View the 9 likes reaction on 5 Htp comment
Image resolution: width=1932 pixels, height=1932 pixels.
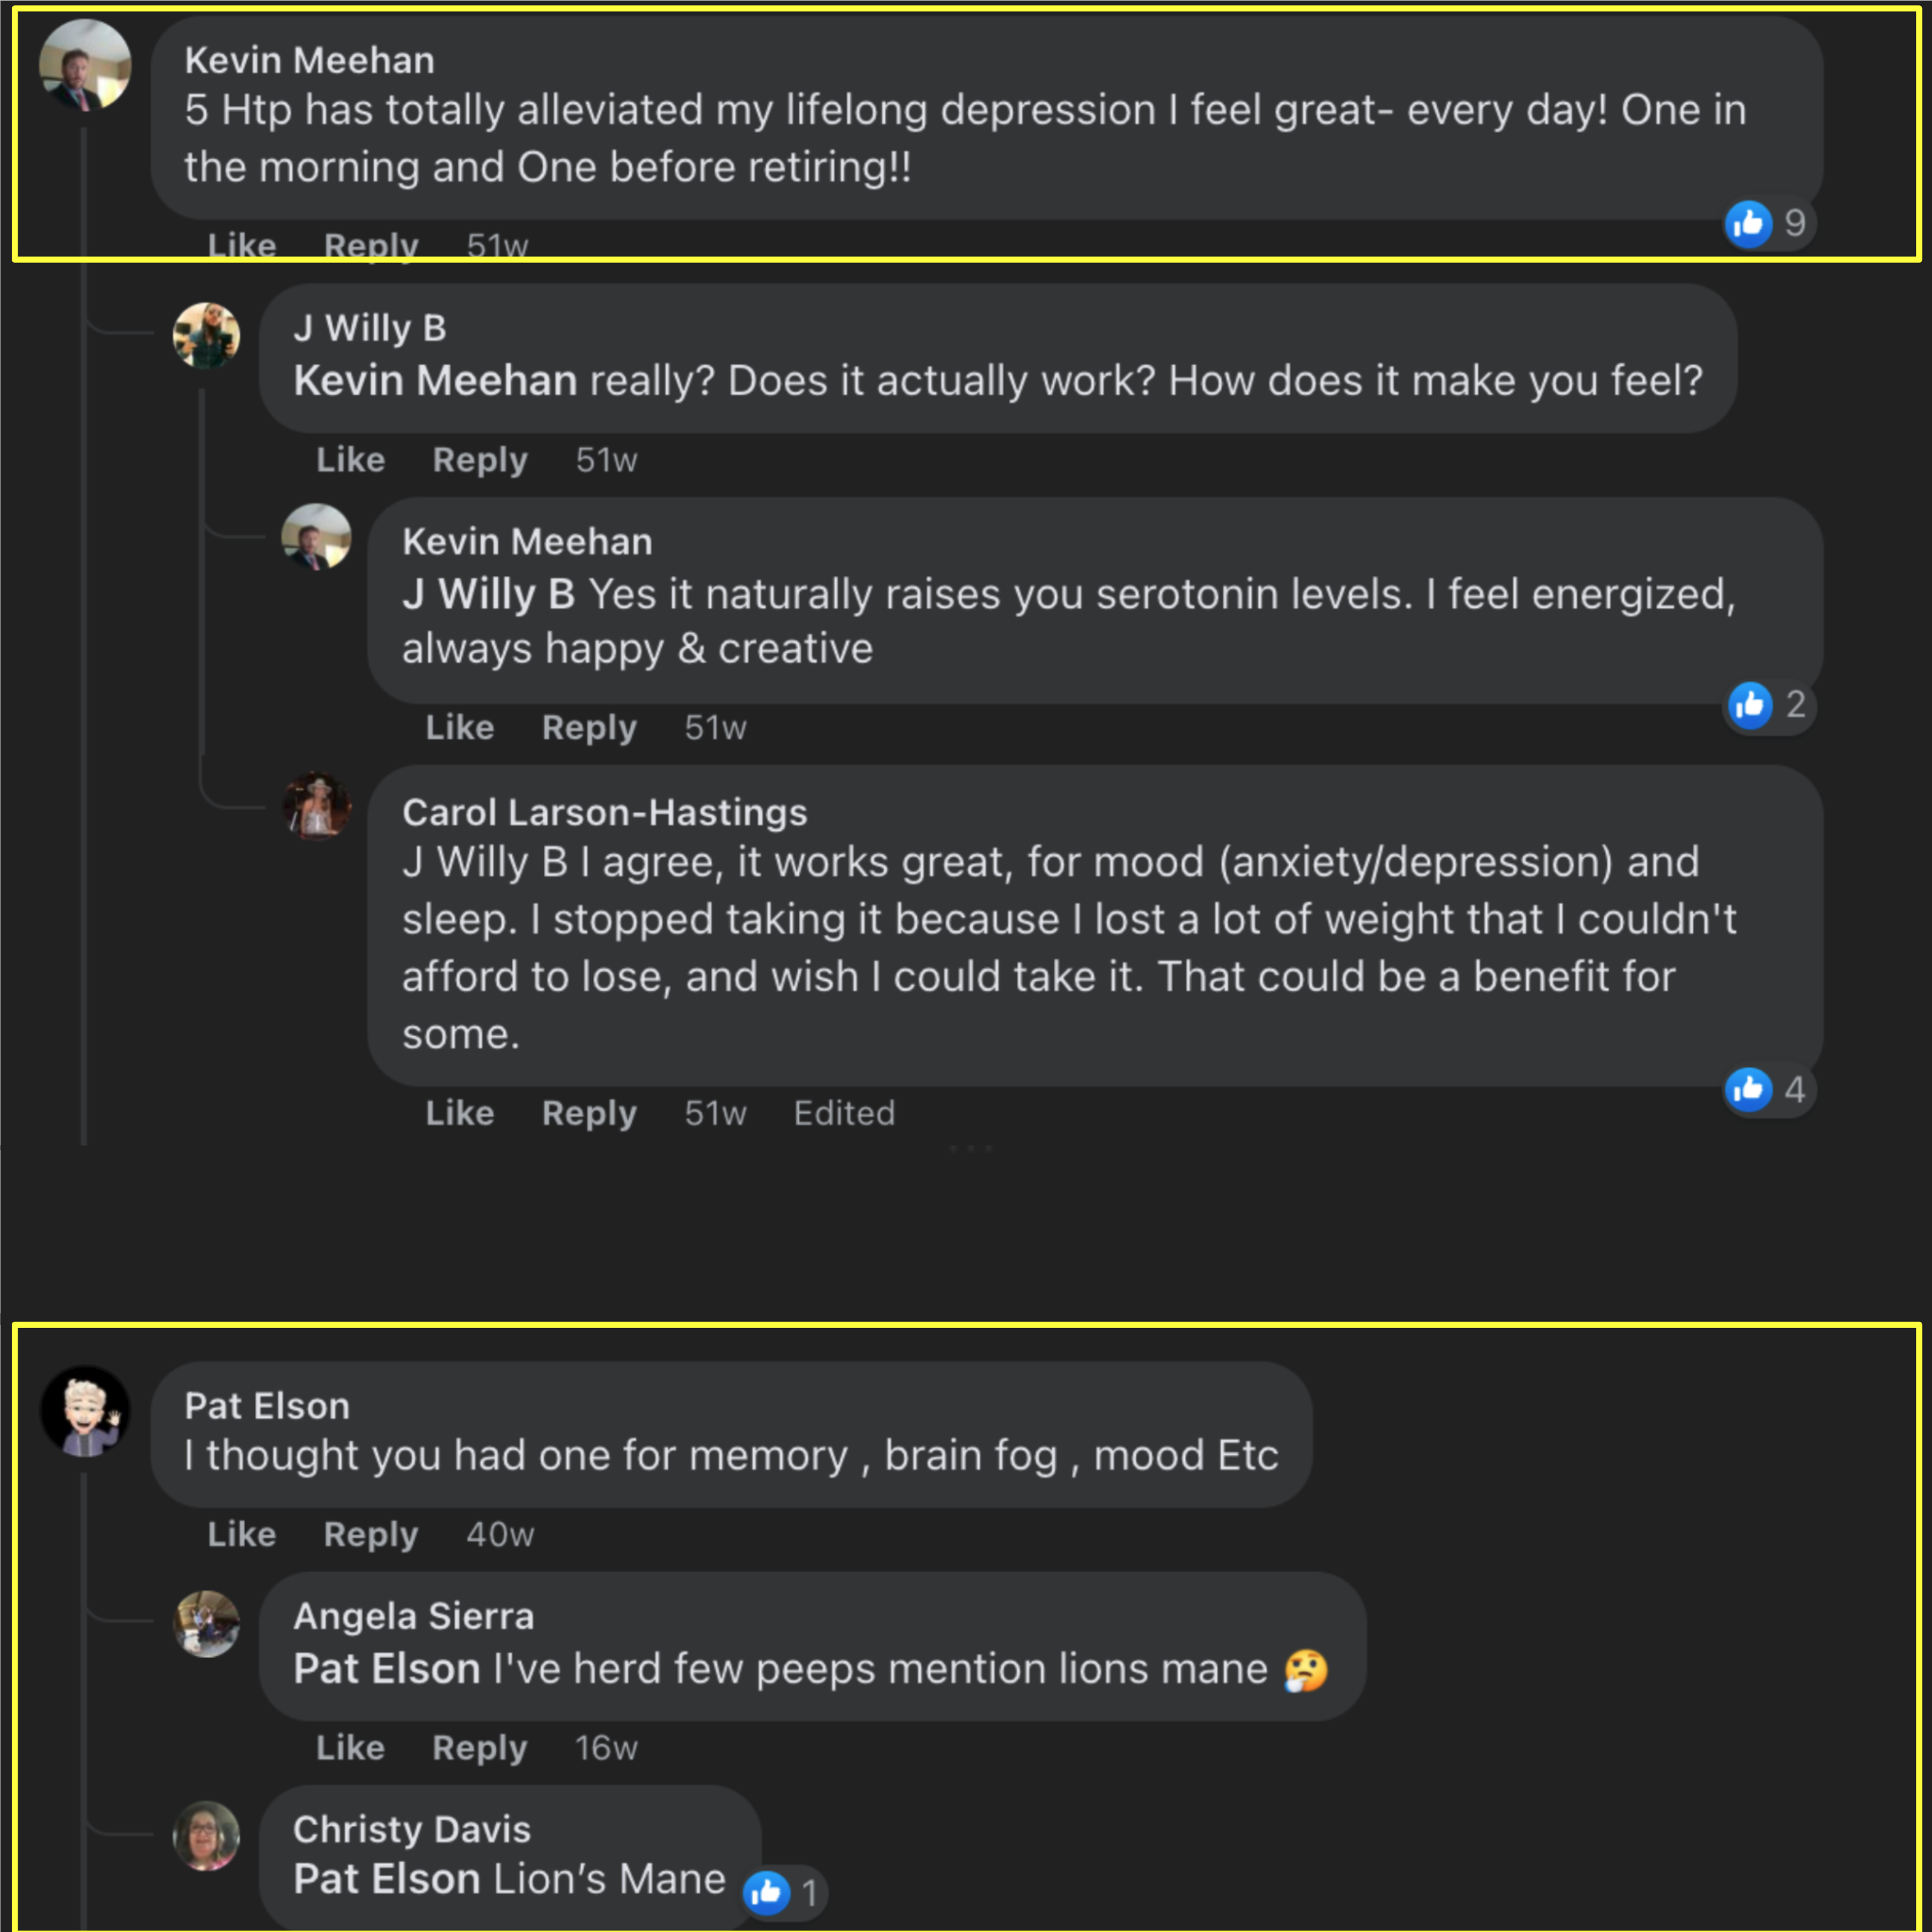[x=1768, y=223]
